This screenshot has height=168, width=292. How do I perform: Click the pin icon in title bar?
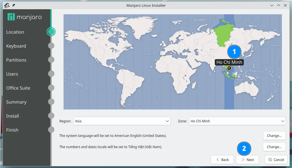13,5
